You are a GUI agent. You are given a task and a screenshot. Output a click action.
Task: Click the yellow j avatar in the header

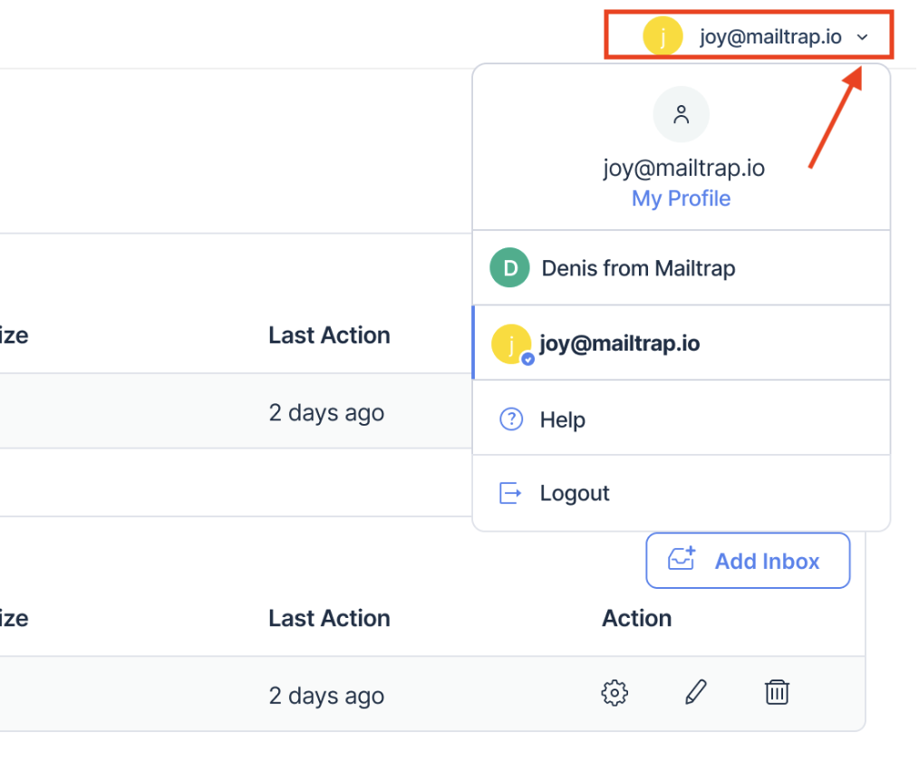(x=663, y=36)
